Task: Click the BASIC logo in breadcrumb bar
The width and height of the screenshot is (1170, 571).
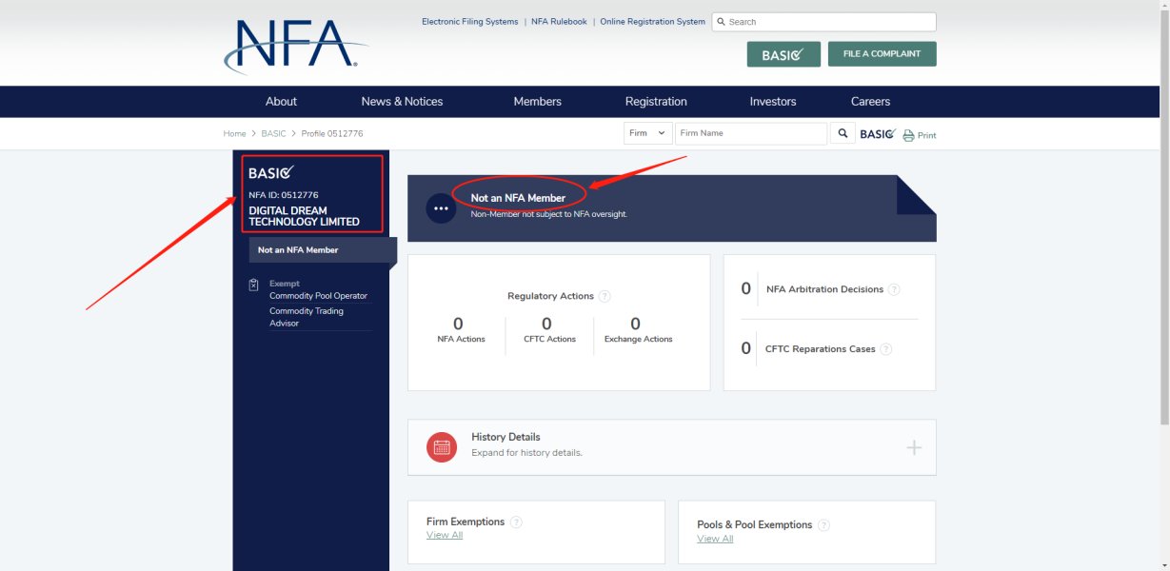Action: (878, 134)
